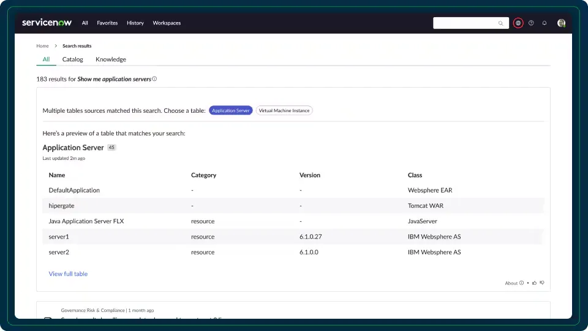The image size is (588, 331).
Task: Switch to the Knowledge tab
Action: point(111,59)
